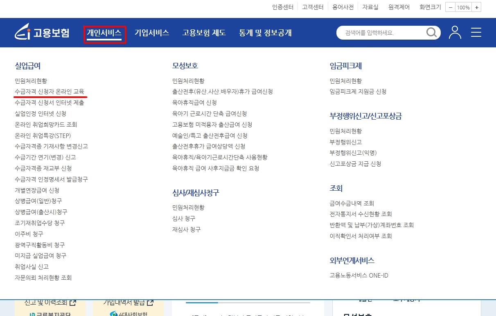Open 민원처리현황 under 실업급여
Image resolution: width=496 pixels, height=316 pixels.
coord(31,81)
